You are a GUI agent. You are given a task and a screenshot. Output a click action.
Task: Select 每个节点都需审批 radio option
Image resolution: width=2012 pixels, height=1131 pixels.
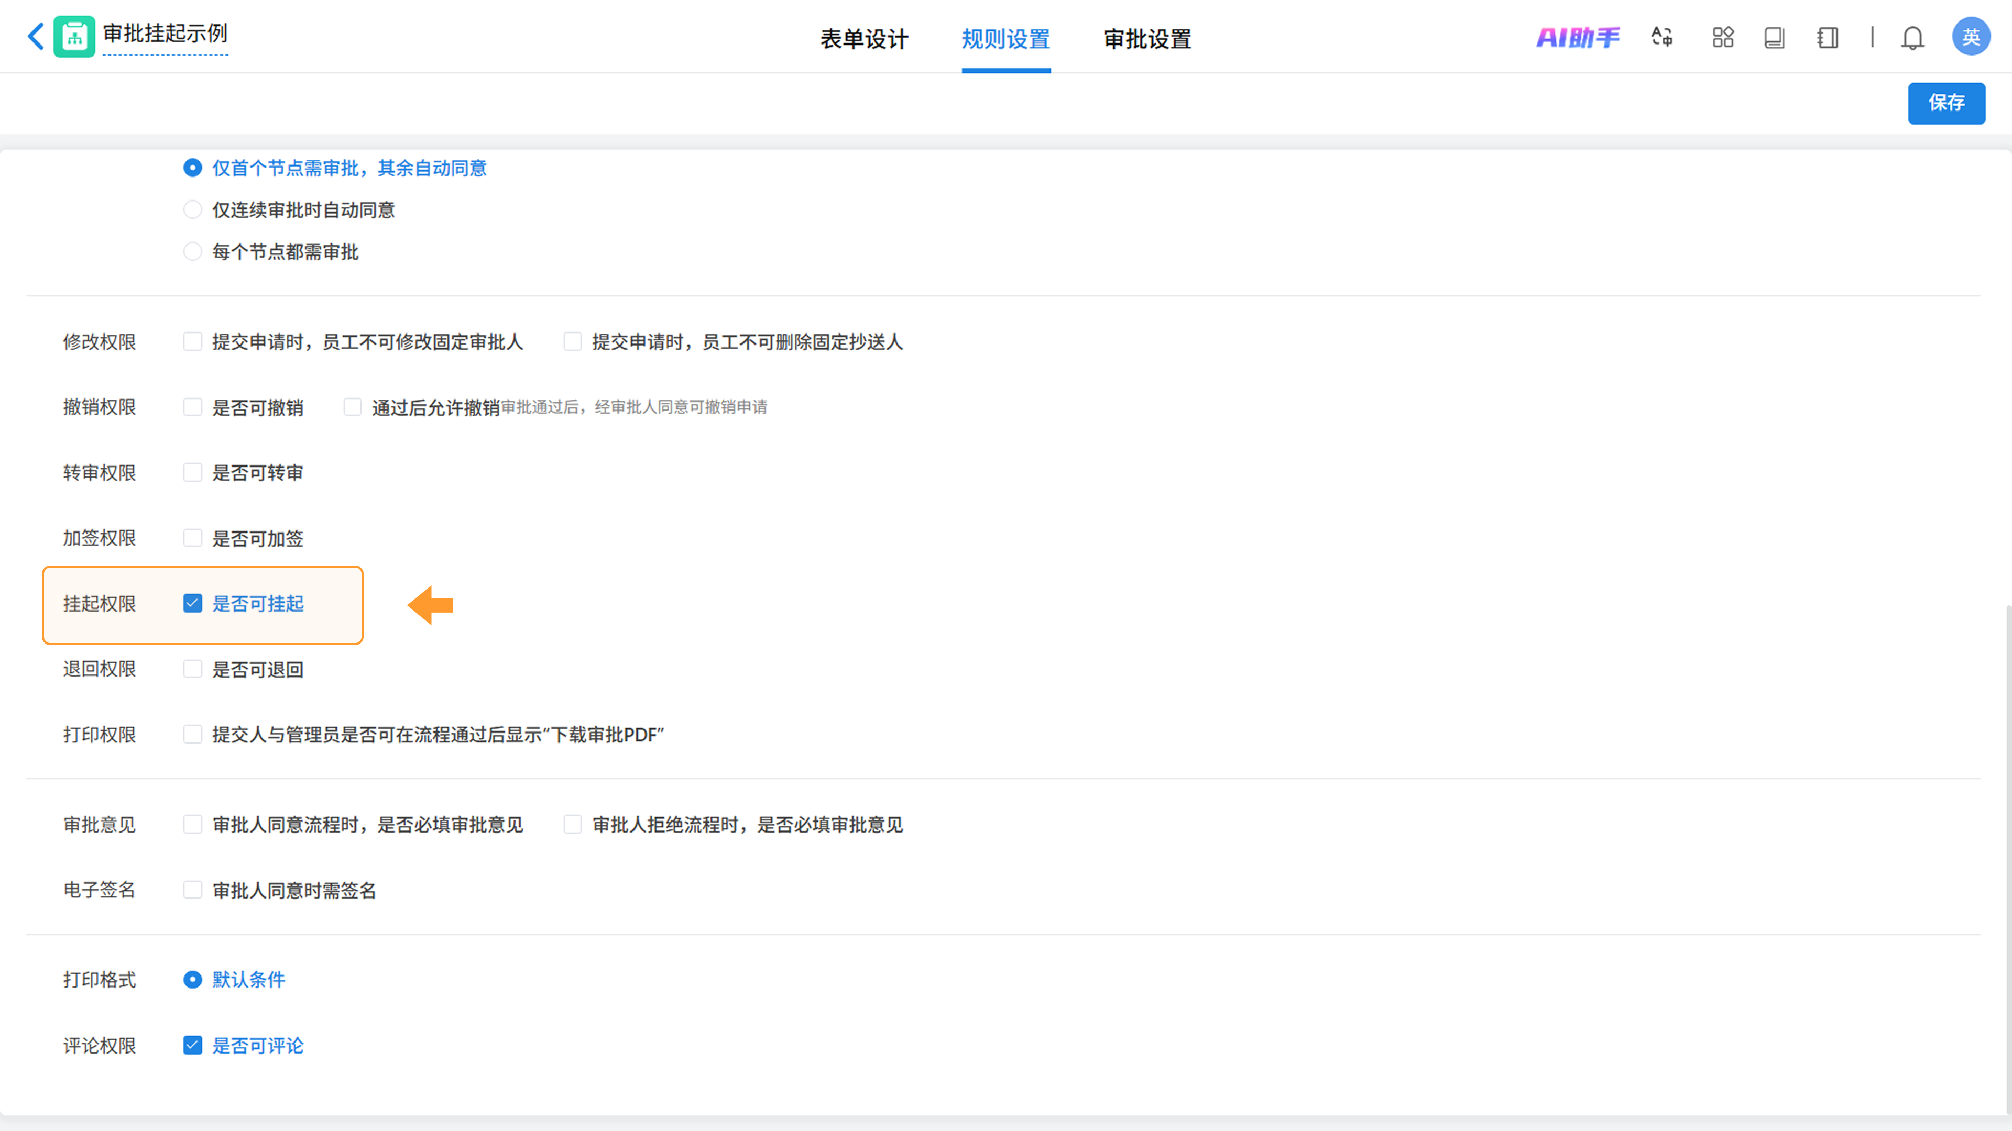[192, 251]
